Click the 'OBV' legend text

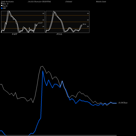[4, 8]
